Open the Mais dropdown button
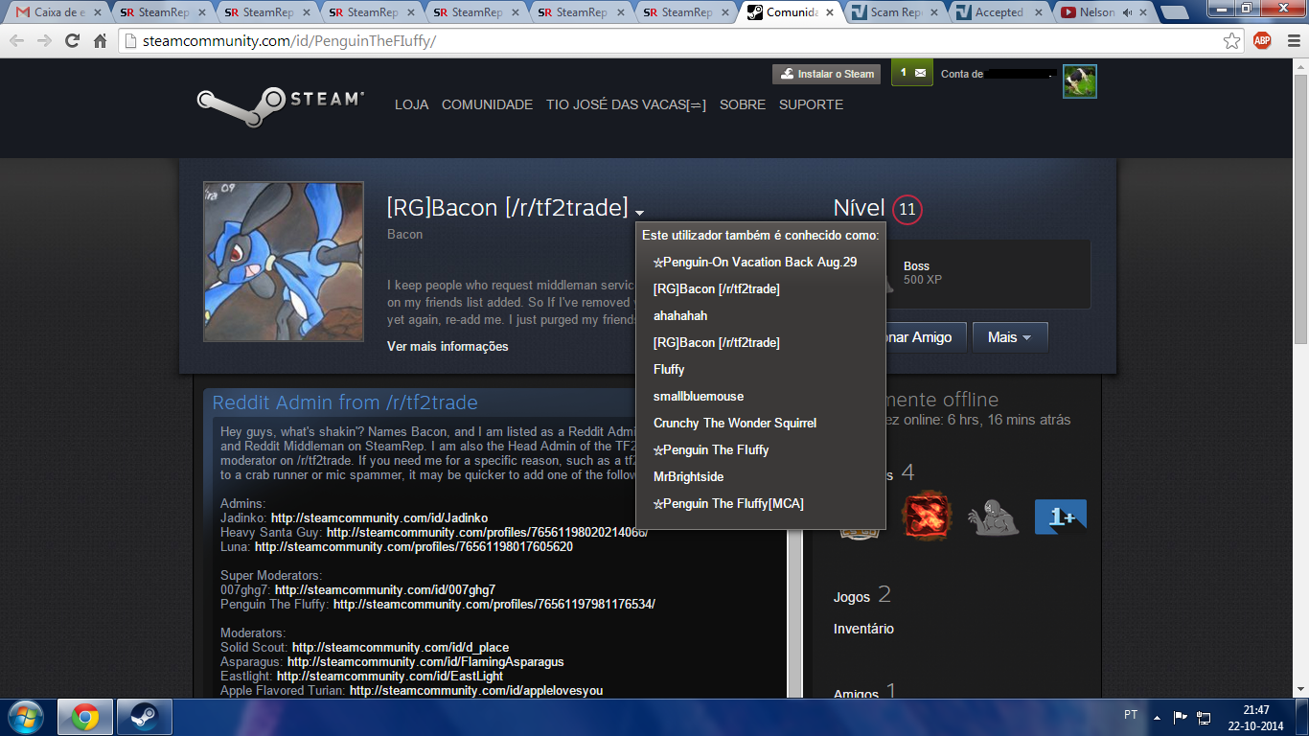Viewport: 1309px width, 736px height. pos(1010,337)
